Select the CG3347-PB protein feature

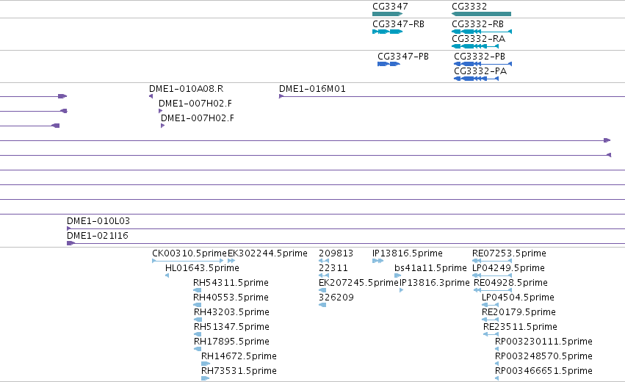coord(389,64)
